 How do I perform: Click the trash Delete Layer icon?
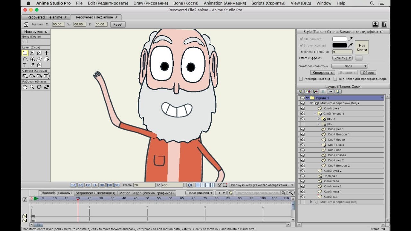pyautogui.click(x=323, y=92)
